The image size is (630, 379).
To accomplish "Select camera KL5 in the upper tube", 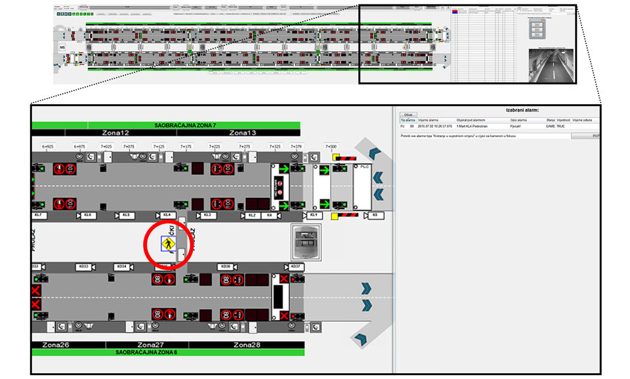I will tap(126, 216).
